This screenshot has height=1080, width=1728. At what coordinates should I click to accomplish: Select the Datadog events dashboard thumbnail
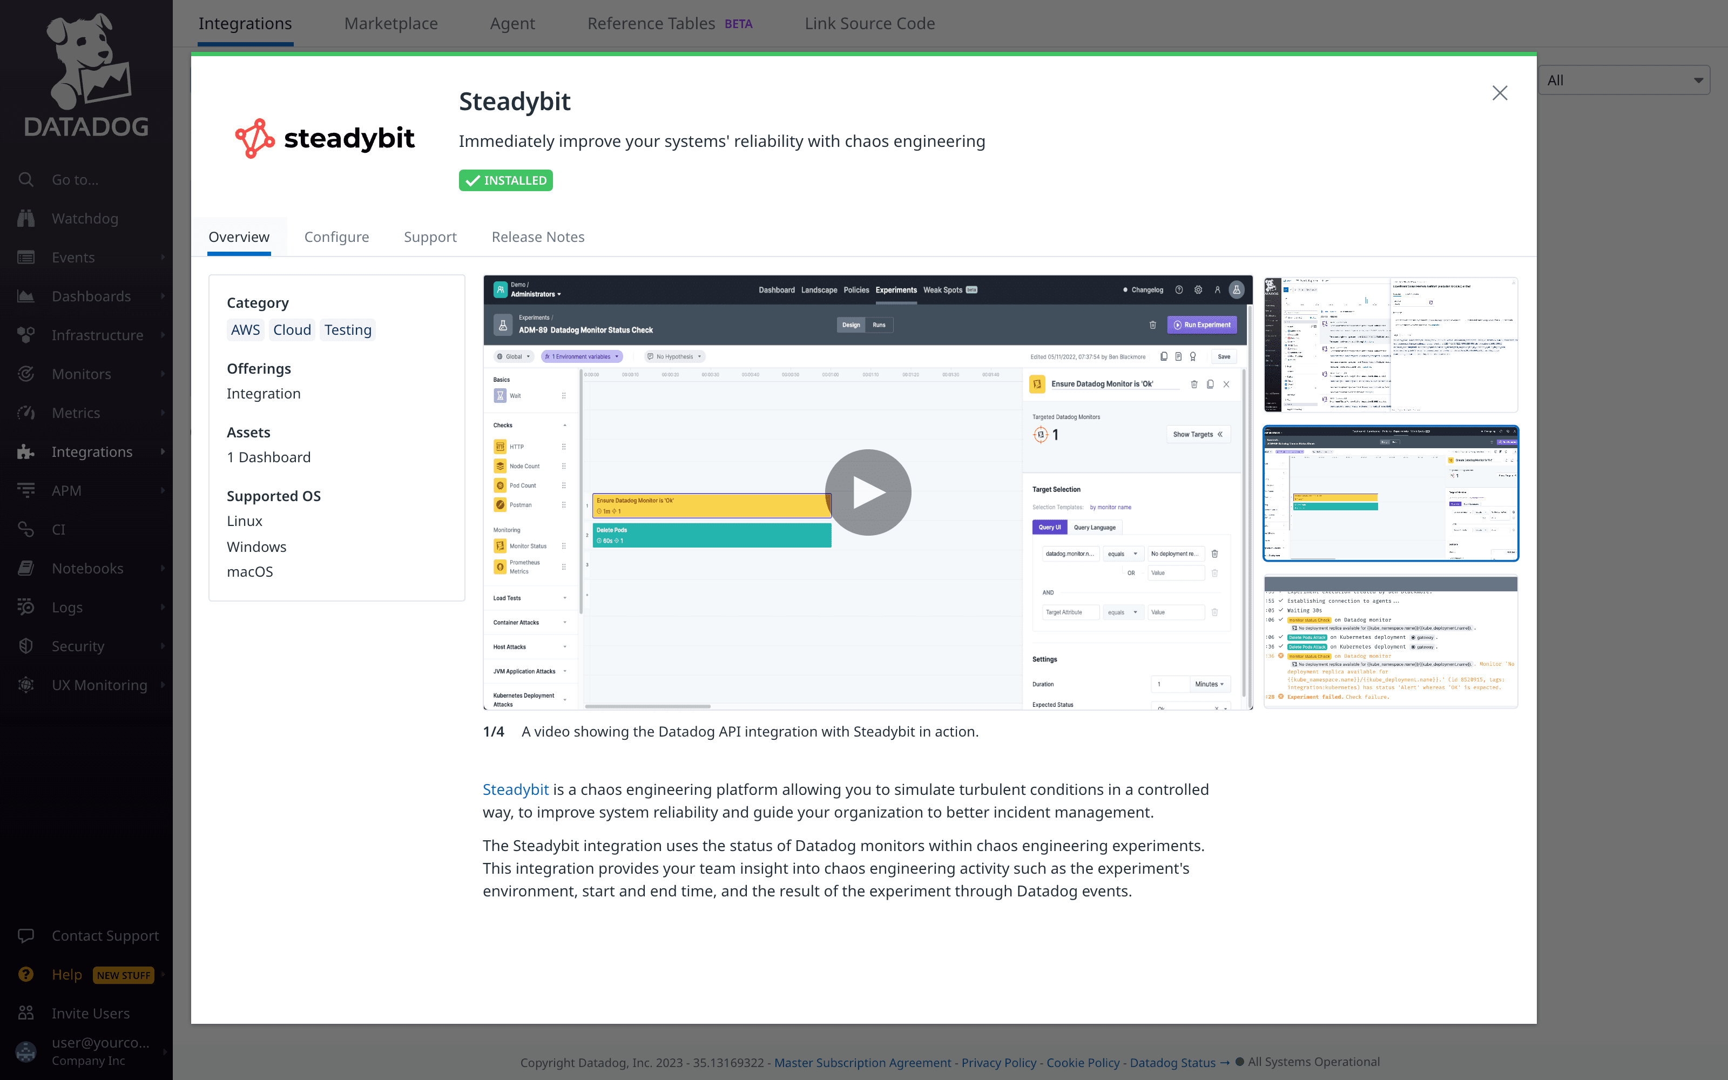pyautogui.click(x=1390, y=345)
